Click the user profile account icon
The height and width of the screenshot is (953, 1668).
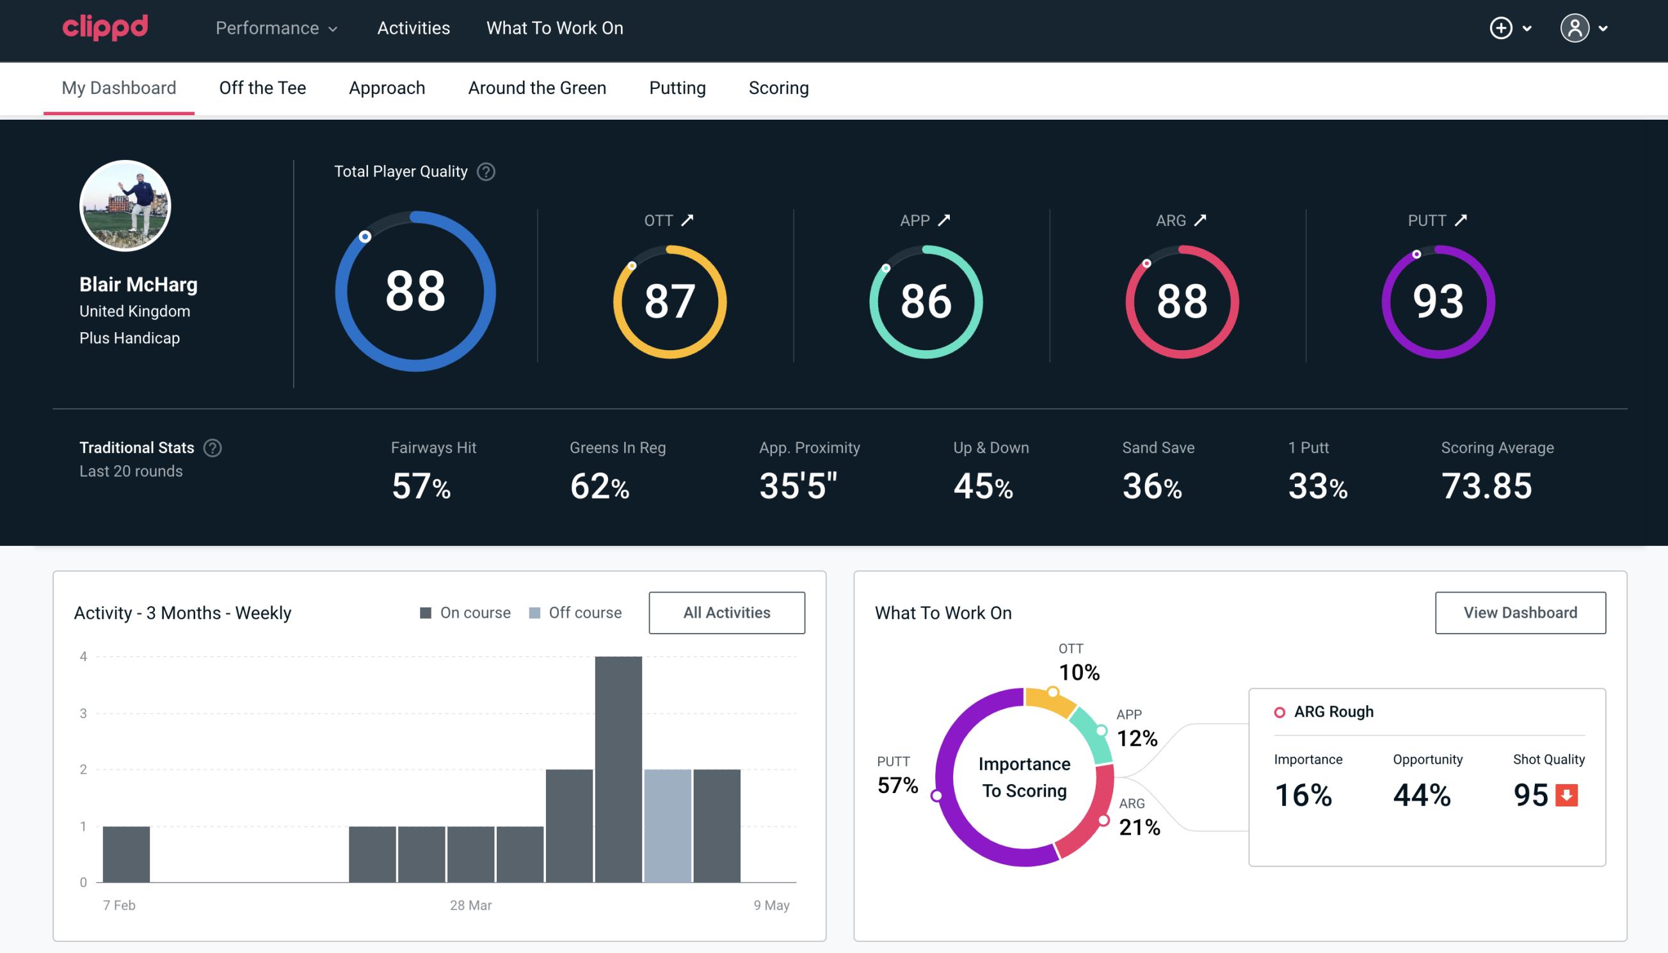tap(1575, 29)
